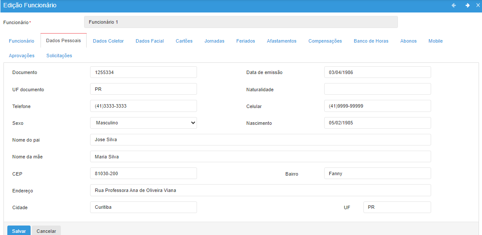Switch to the Funcionário tab
Screen dimensions: 482x235
pos(22,41)
